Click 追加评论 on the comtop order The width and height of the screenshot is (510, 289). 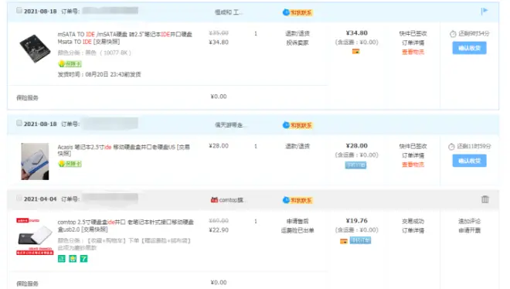469,221
